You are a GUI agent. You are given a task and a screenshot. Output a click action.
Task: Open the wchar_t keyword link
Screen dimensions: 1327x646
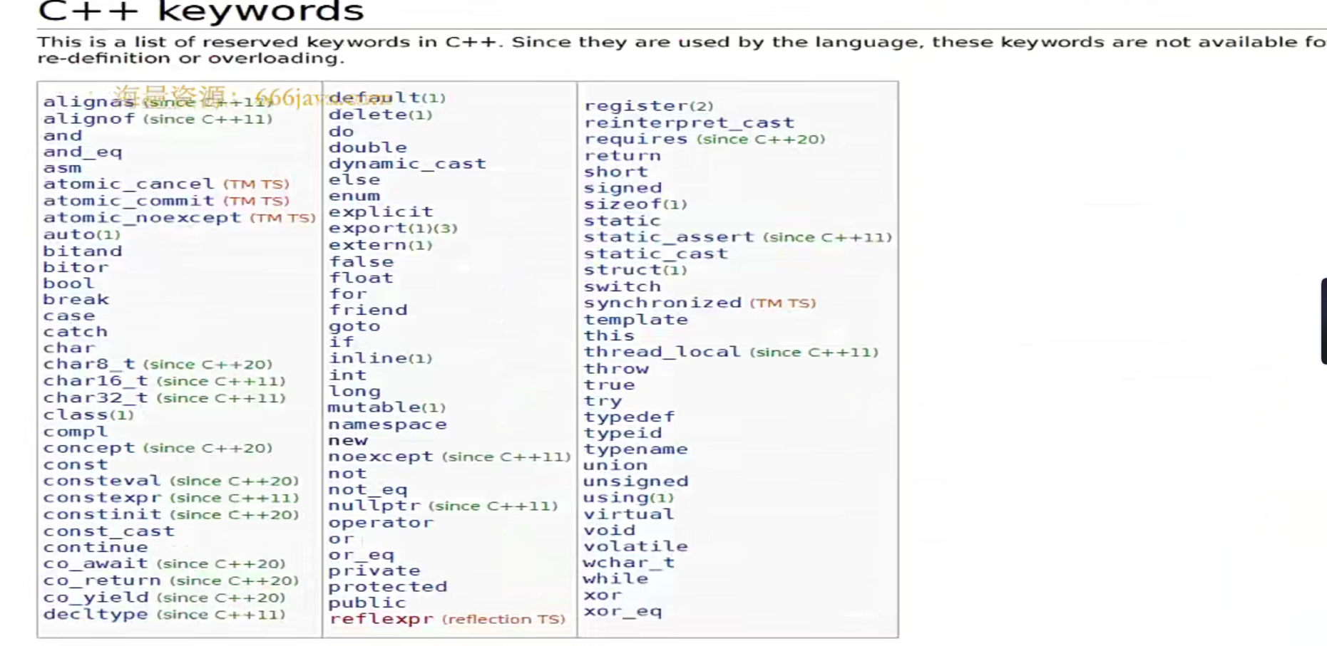(x=629, y=563)
